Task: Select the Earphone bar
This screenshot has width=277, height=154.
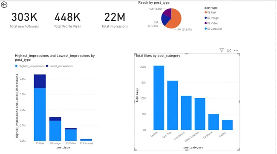Action: 214,122
